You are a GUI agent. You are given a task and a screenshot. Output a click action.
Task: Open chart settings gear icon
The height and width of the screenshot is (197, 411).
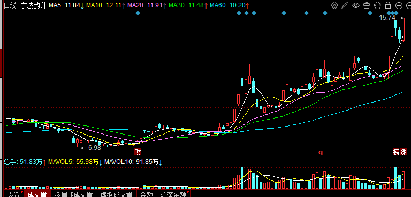tap(334, 5)
